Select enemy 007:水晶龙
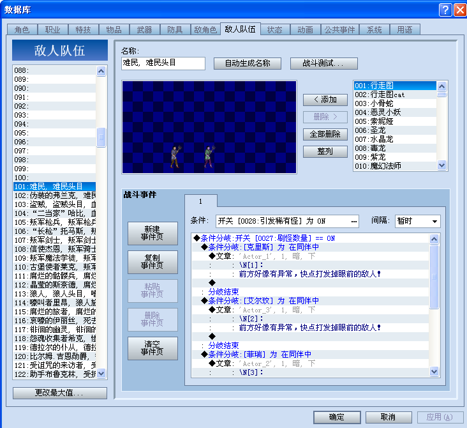467x428 pixels. click(x=395, y=139)
